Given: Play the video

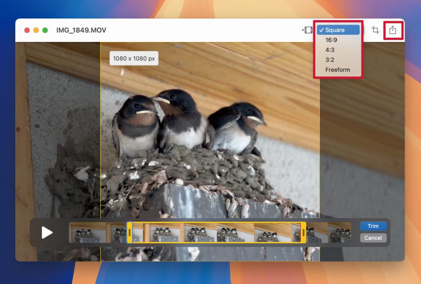Looking at the screenshot, I should (47, 233).
